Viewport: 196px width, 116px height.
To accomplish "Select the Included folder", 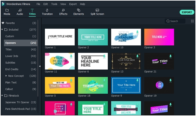I will pos(19,30).
